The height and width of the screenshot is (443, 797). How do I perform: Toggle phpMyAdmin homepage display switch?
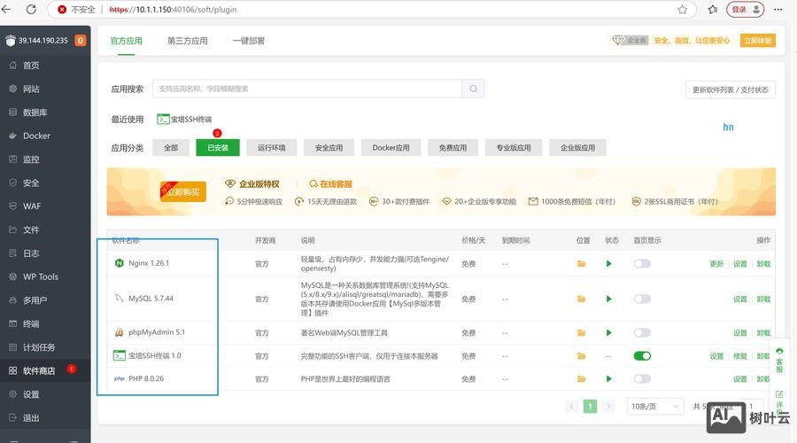pyautogui.click(x=642, y=332)
